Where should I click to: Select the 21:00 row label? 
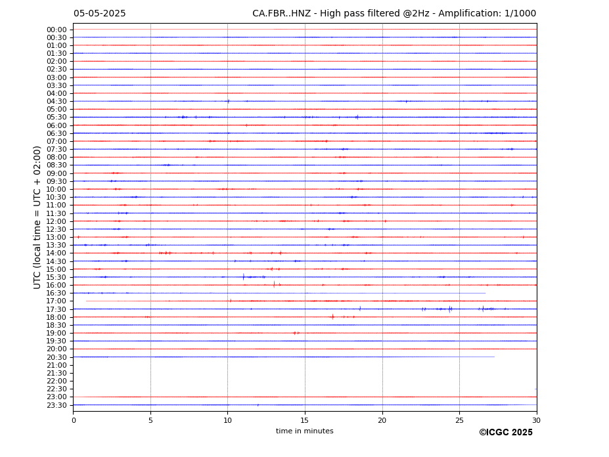56,365
